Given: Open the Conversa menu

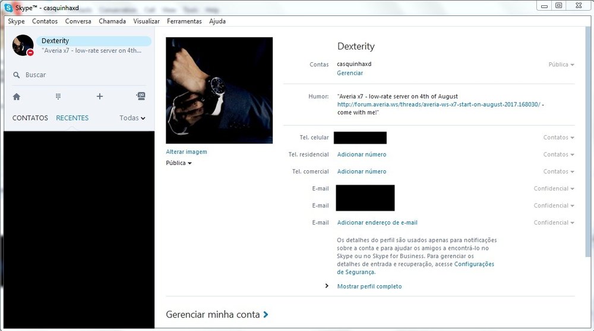Looking at the screenshot, I should point(78,21).
